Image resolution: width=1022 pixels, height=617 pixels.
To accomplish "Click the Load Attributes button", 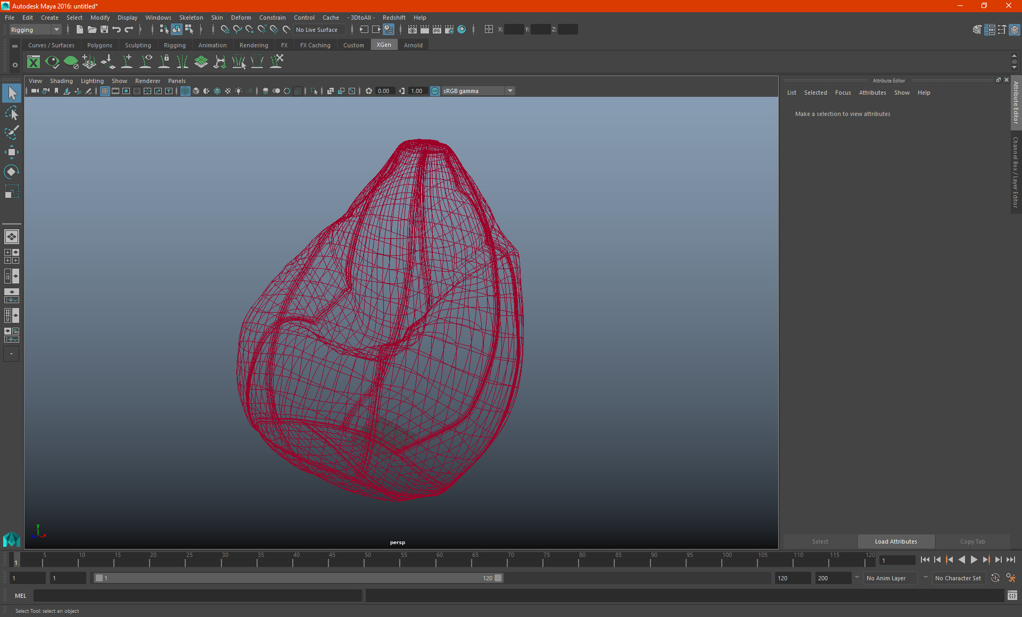I will click(896, 541).
